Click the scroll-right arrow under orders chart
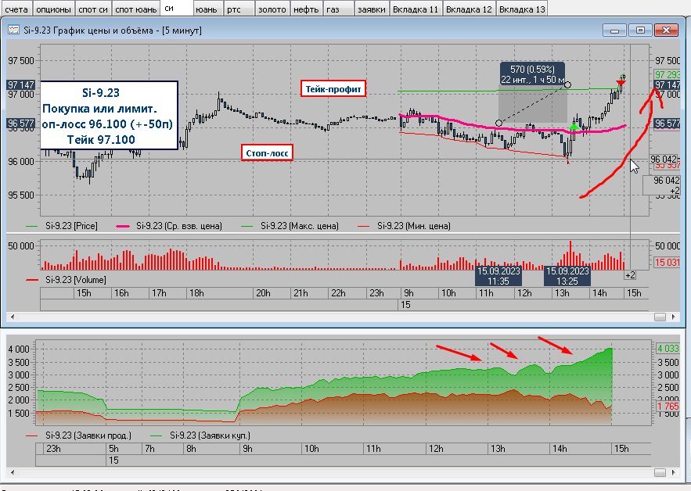Viewport: 691px width, 491px height. pos(673,472)
